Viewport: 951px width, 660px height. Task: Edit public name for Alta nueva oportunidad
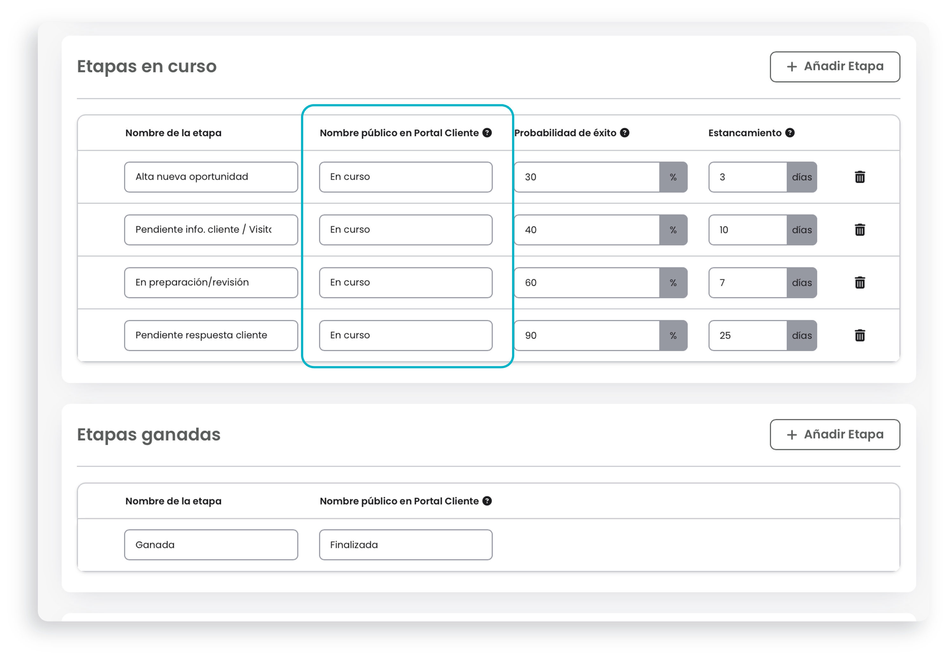tap(406, 177)
